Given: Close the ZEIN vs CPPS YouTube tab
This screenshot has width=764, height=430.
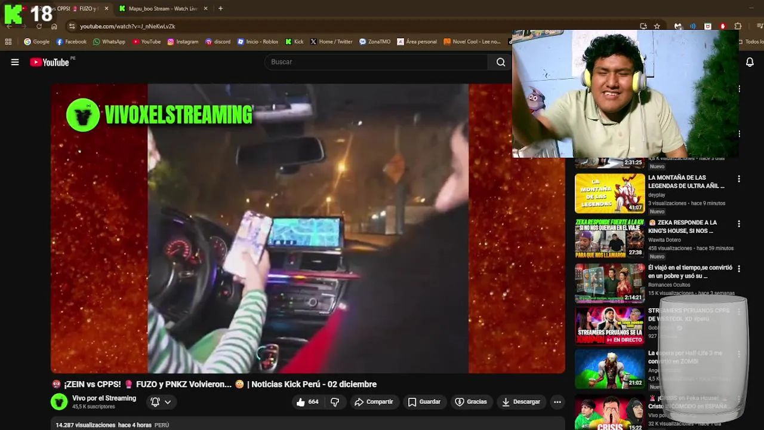Looking at the screenshot, I should (x=106, y=8).
